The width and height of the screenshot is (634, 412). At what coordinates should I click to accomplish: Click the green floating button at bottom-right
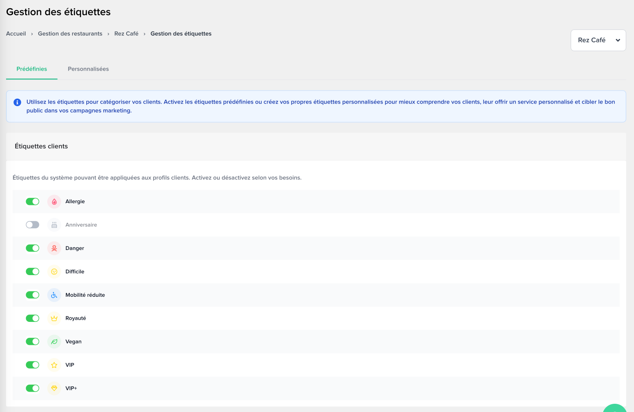pyautogui.click(x=615, y=409)
